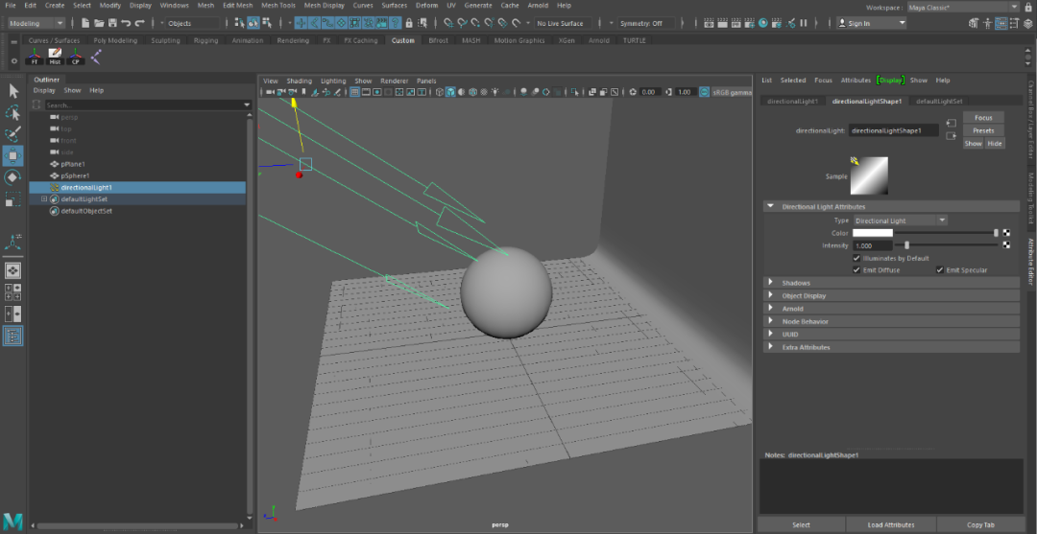
Task: Choose the Scale tool in toolbox
Action: (x=13, y=198)
